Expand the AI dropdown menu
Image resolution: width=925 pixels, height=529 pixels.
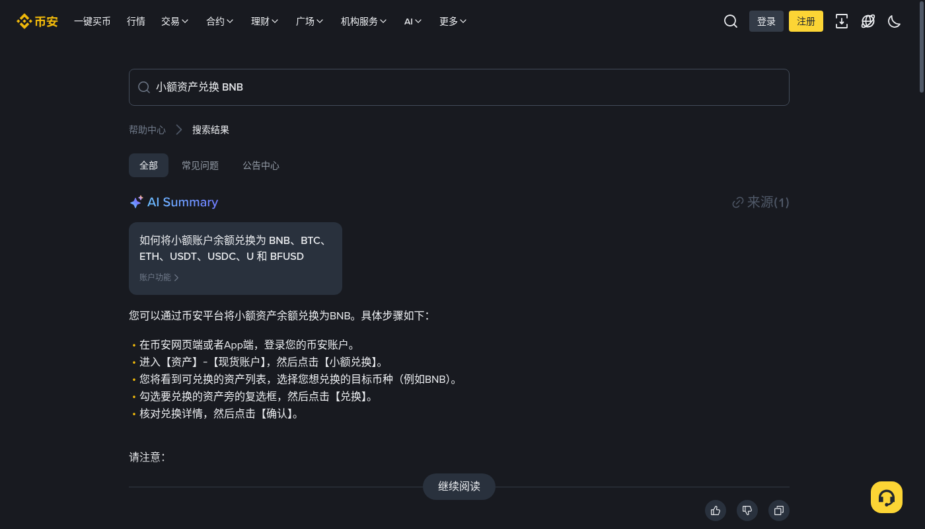point(414,21)
